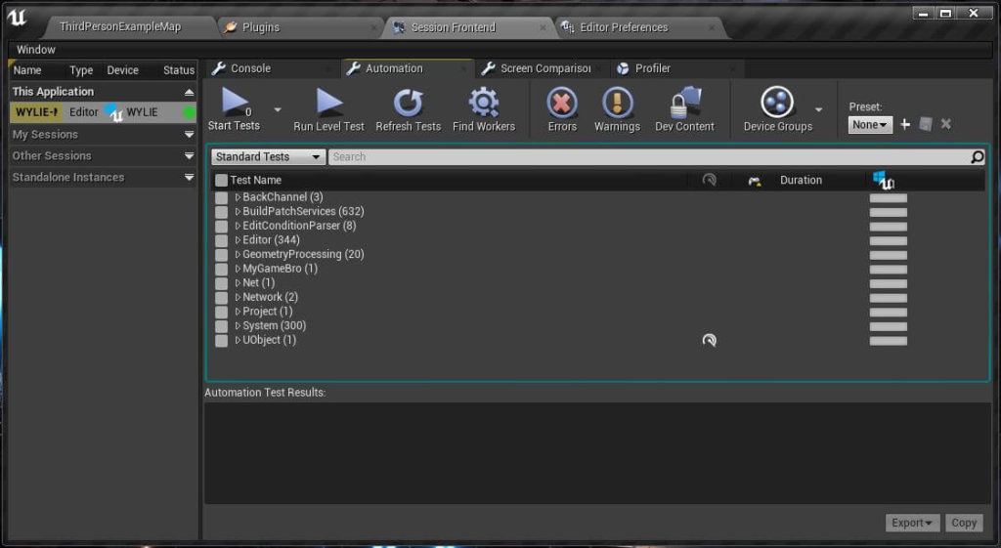Check the MyGameBro test checkbox
1001x548 pixels.
coord(221,270)
